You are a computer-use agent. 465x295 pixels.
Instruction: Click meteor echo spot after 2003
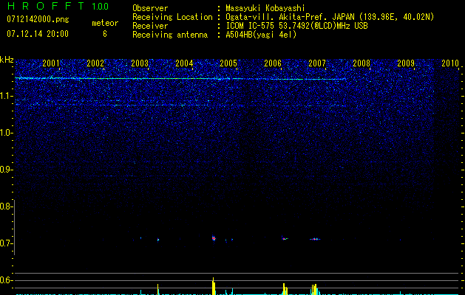(x=158, y=240)
